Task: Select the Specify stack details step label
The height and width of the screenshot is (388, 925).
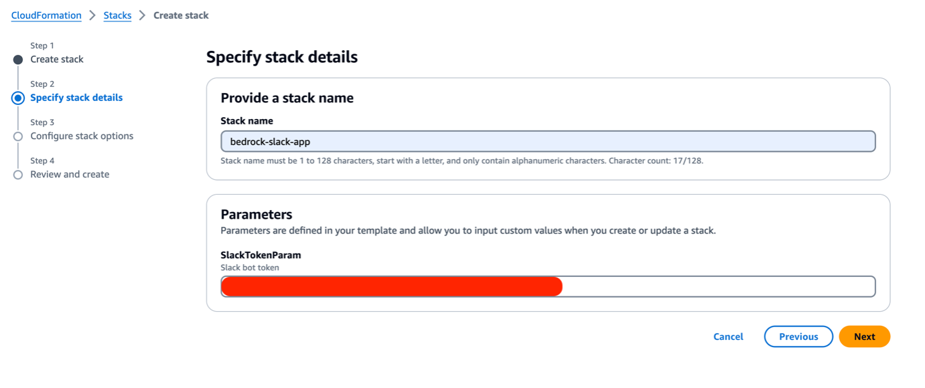Action: [x=76, y=97]
